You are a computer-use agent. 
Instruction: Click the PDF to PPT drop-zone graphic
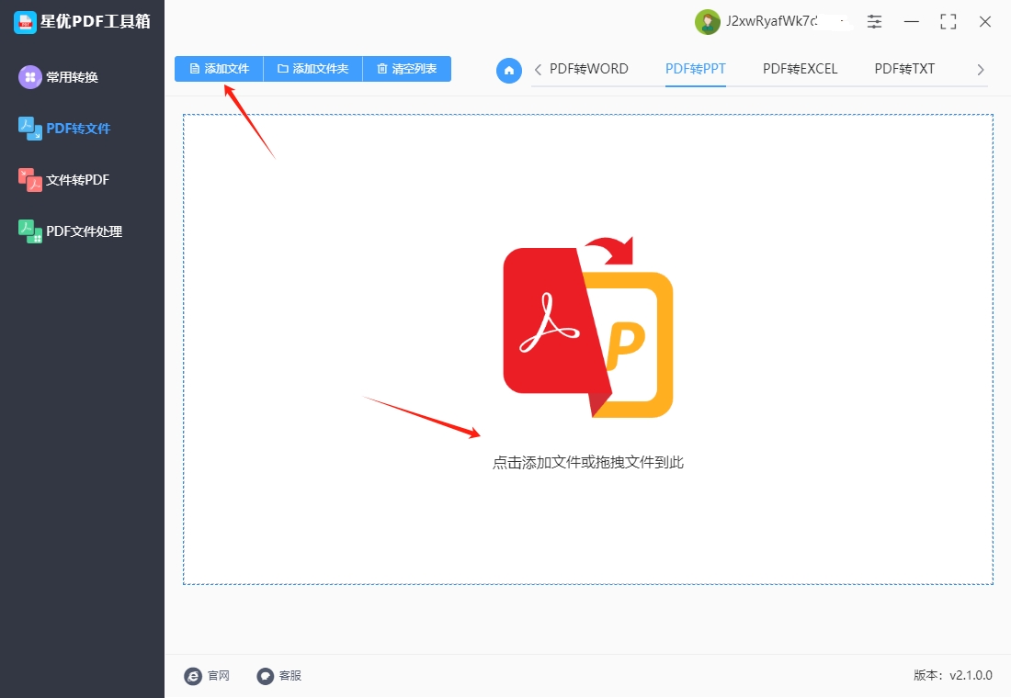(x=588, y=327)
